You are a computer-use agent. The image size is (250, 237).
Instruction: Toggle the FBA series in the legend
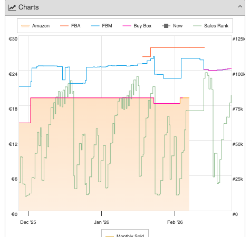pyautogui.click(x=70, y=26)
